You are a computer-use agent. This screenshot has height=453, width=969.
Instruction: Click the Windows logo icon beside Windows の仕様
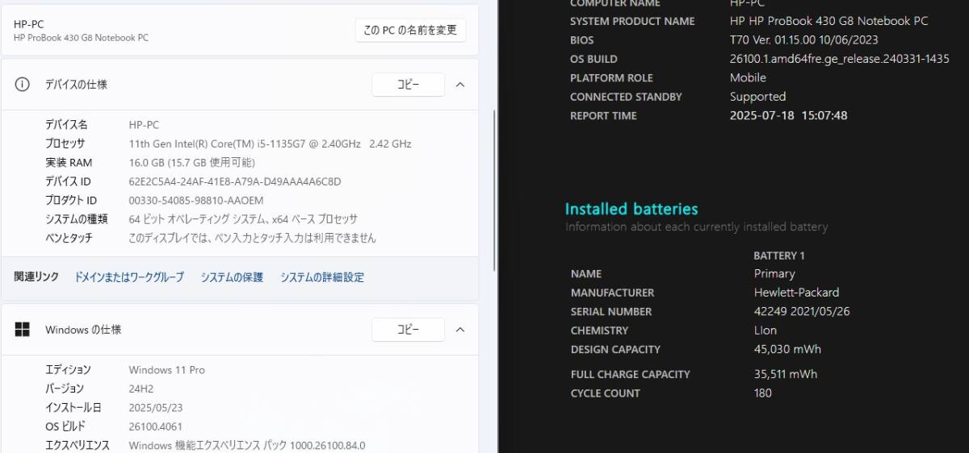[x=23, y=330]
